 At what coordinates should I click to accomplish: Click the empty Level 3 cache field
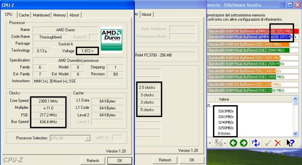pyautogui.click(x=108, y=122)
